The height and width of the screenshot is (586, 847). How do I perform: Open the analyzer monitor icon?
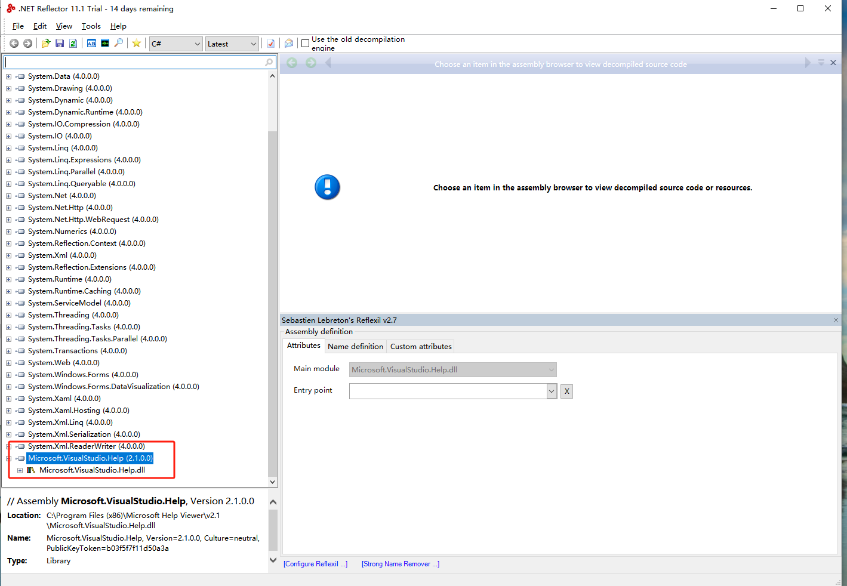[x=105, y=44]
